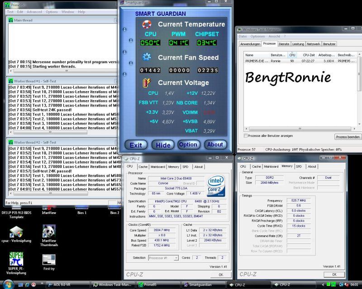Click the Windows Start orb
362x289 pixels.
click(x=8, y=284)
